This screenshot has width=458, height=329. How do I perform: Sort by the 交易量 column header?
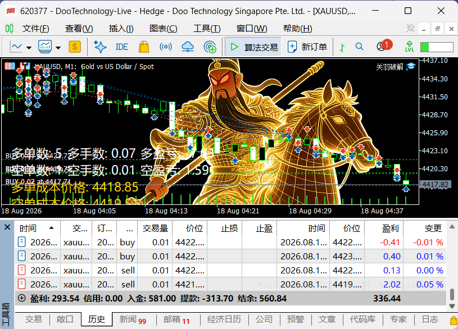155,228
